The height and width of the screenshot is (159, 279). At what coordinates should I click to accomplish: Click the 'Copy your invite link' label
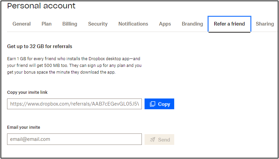coord(27,92)
